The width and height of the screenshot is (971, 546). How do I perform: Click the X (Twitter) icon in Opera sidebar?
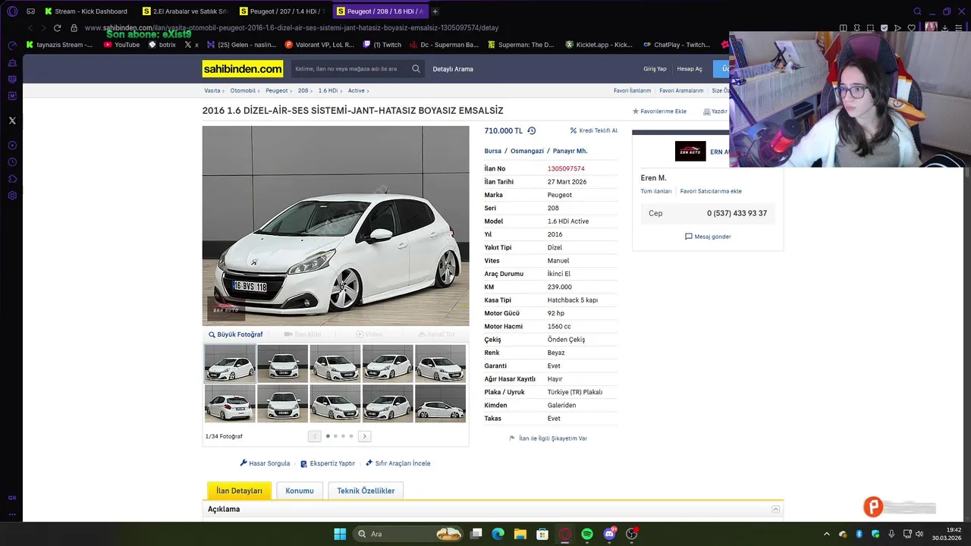click(x=12, y=121)
